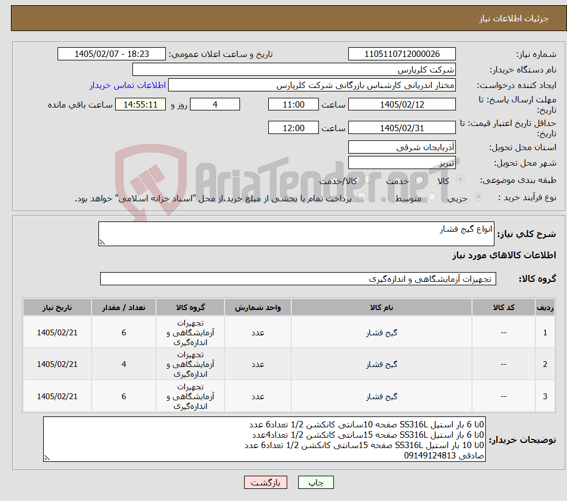Select the جزیی purchase type radio
This screenshot has width=567, height=501.
[x=478, y=197]
